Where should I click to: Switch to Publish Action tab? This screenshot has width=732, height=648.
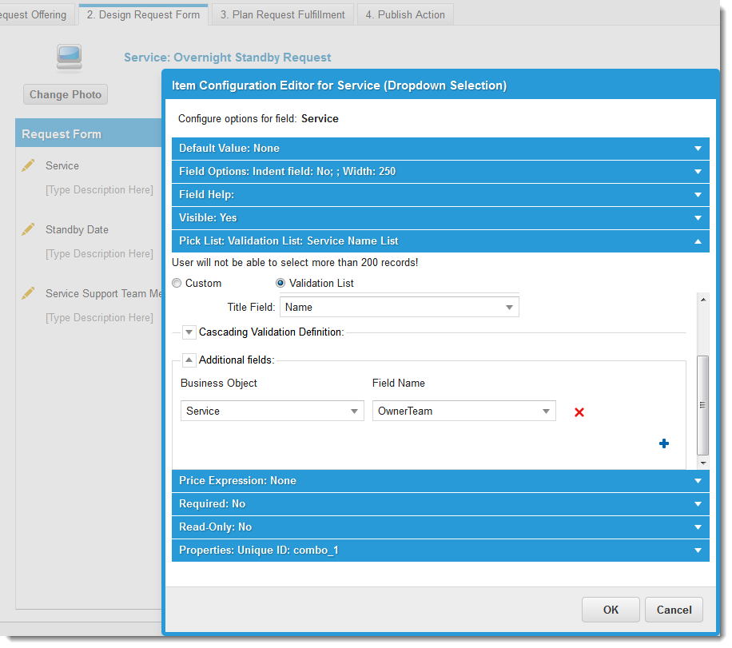point(405,14)
